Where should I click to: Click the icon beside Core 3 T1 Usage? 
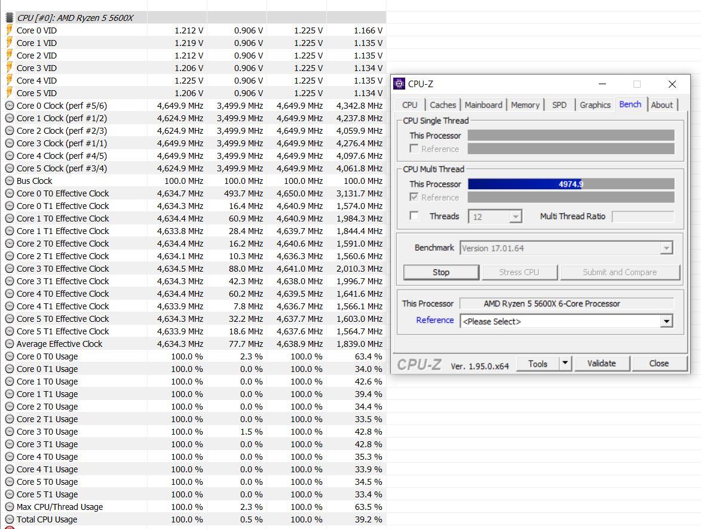(x=10, y=444)
